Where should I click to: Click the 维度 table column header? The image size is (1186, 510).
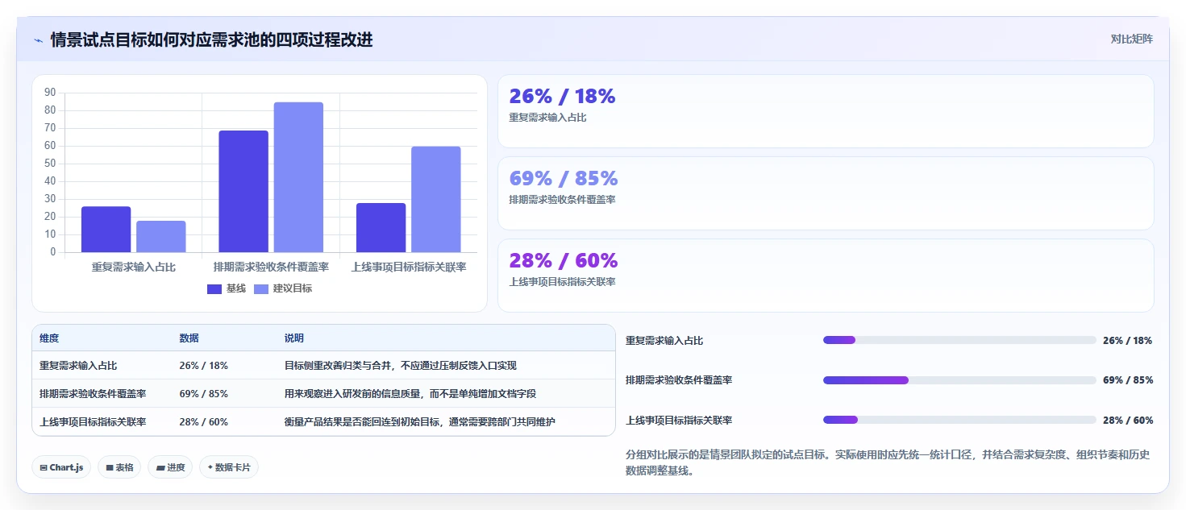[49, 338]
